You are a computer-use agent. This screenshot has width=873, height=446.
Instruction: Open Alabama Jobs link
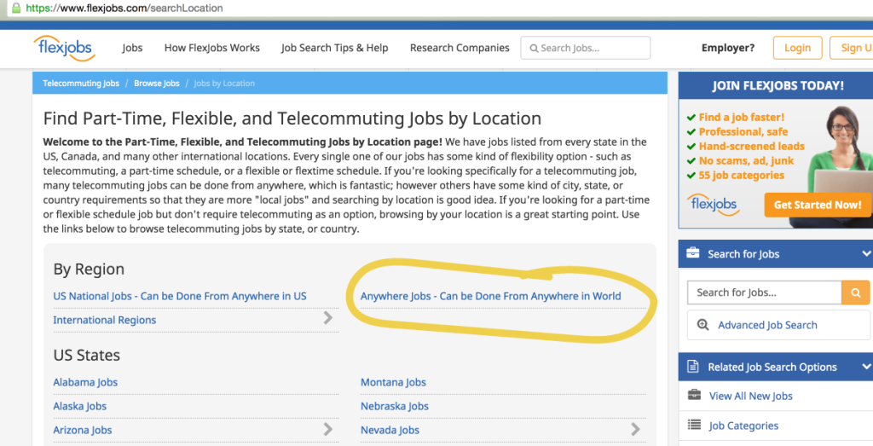pos(85,383)
